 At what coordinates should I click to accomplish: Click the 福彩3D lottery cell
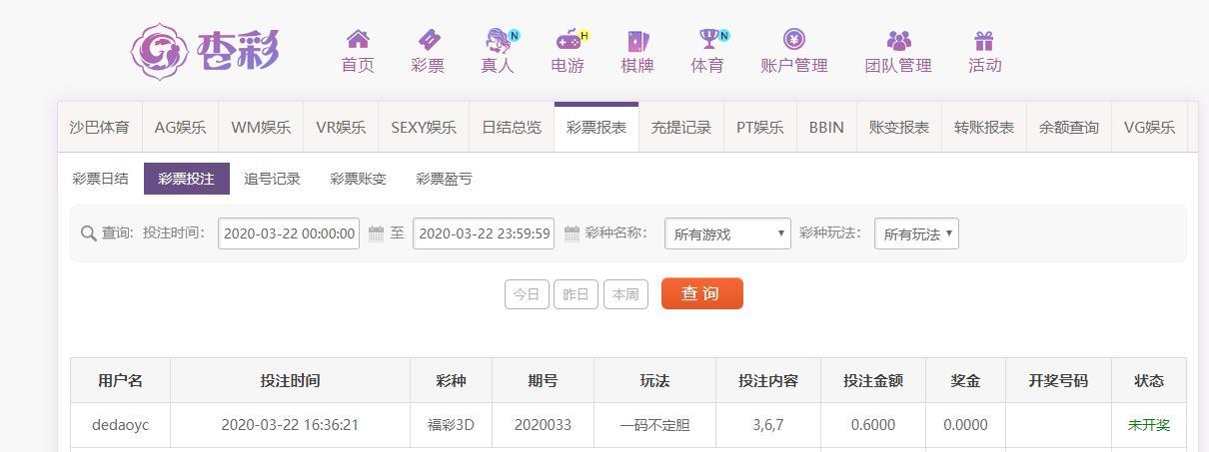[451, 425]
